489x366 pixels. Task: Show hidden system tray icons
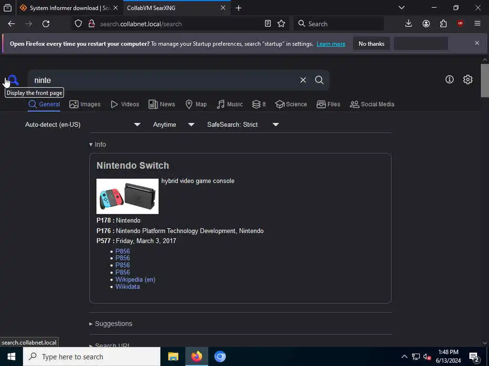pyautogui.click(x=404, y=356)
